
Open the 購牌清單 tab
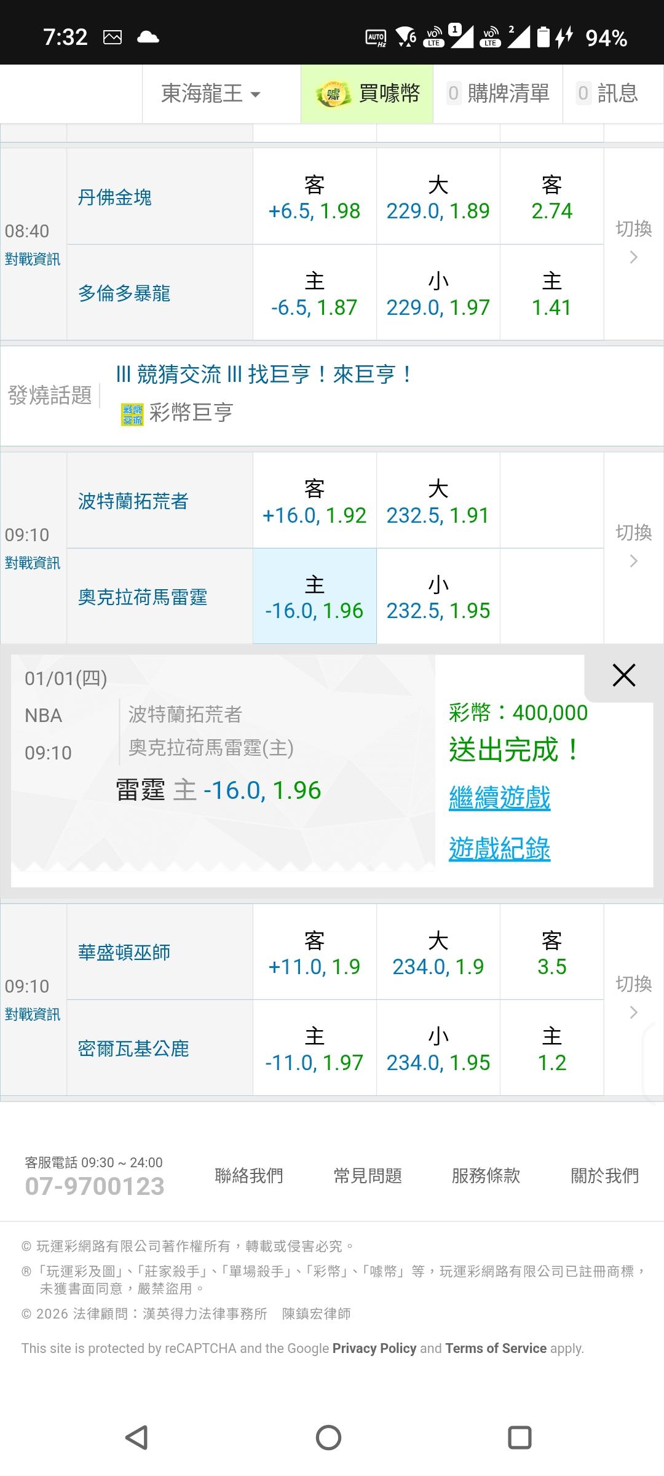tap(498, 94)
